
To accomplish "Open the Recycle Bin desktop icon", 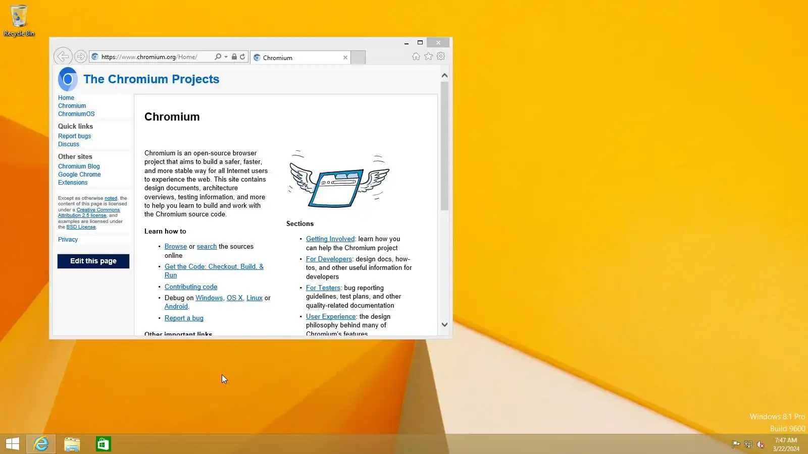I will point(19,20).
